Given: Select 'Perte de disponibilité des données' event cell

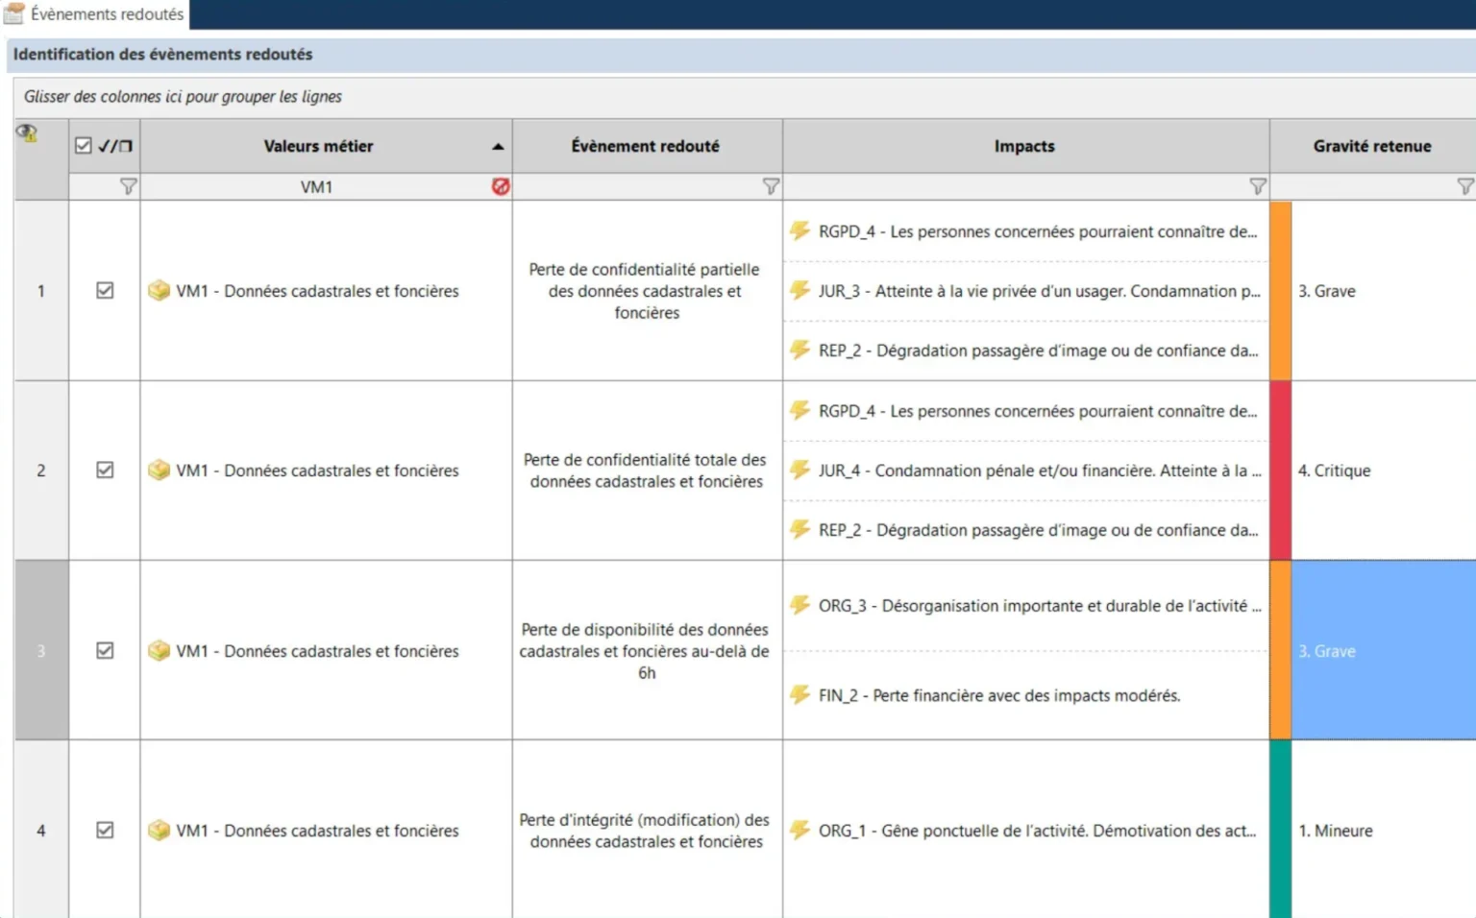Looking at the screenshot, I should click(x=647, y=650).
